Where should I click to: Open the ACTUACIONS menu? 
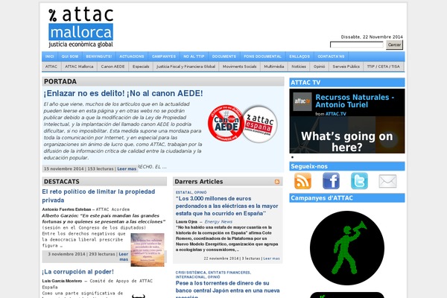(132, 57)
